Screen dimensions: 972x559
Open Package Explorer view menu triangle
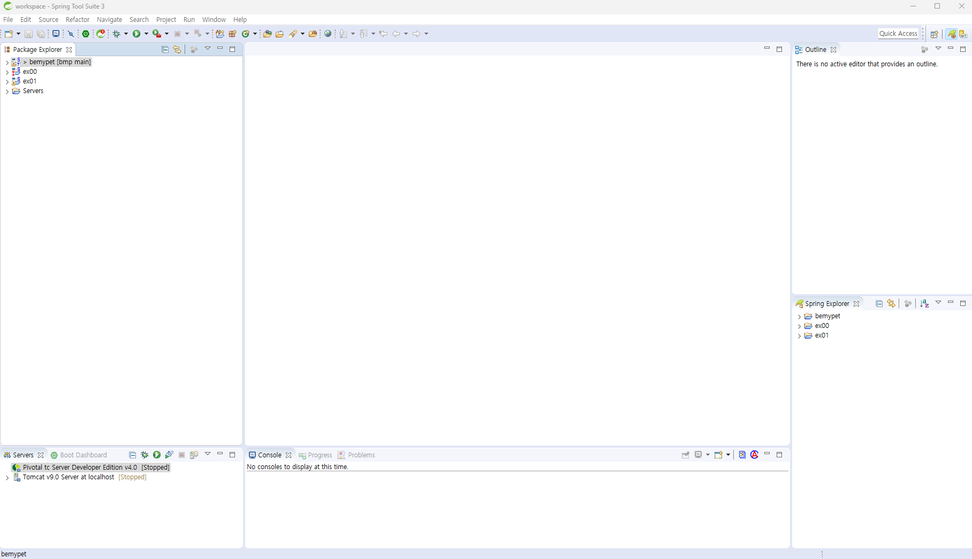click(208, 49)
